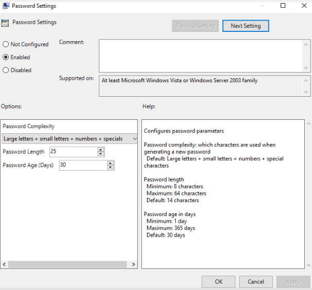
Task: Click the policy icon beside Password Settings heading
Action: 5,23
